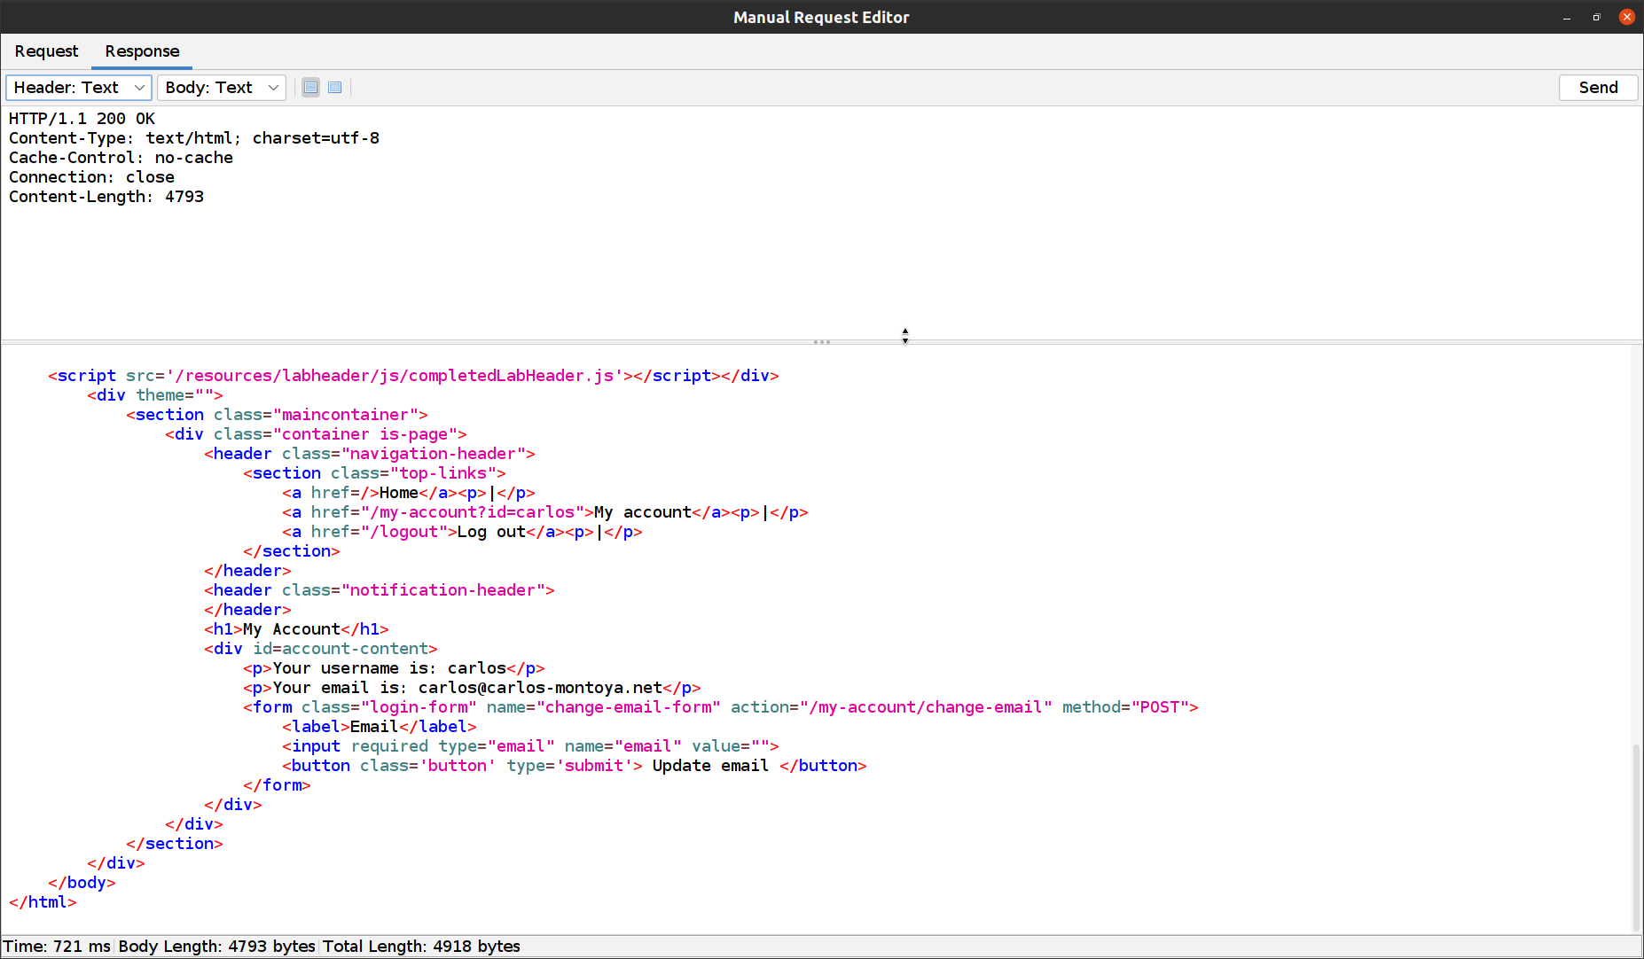The height and width of the screenshot is (959, 1644).
Task: Toggle the second layout button beside it
Action: pos(334,87)
